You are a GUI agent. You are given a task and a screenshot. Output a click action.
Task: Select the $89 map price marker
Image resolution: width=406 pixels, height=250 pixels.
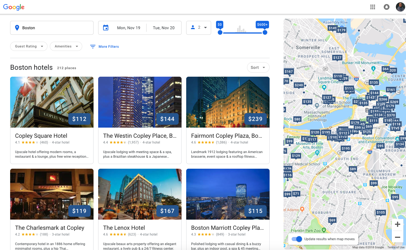353,169
